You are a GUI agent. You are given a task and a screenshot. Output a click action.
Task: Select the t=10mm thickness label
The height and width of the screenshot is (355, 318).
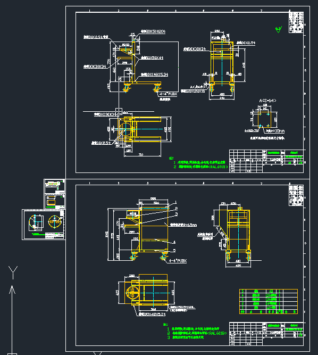coord(275,131)
